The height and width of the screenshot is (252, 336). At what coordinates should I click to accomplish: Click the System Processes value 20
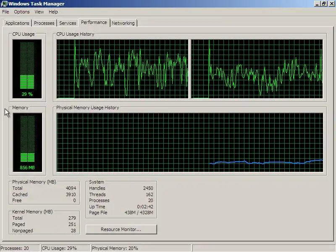point(151,200)
